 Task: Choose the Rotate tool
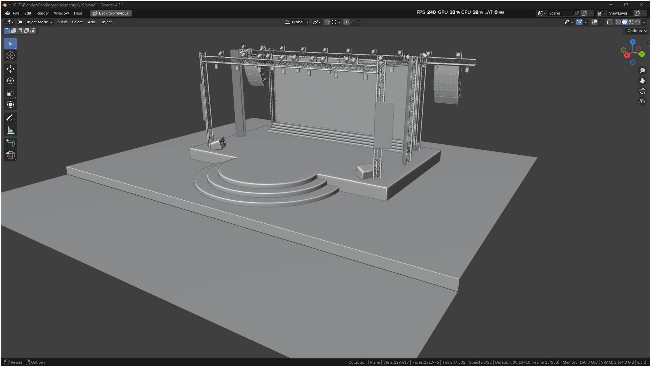[10, 81]
